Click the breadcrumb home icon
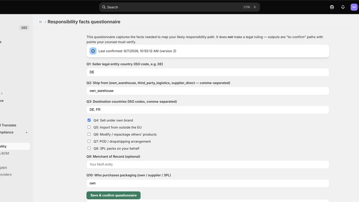Image resolution: width=359 pixels, height=202 pixels. pyautogui.click(x=40, y=22)
